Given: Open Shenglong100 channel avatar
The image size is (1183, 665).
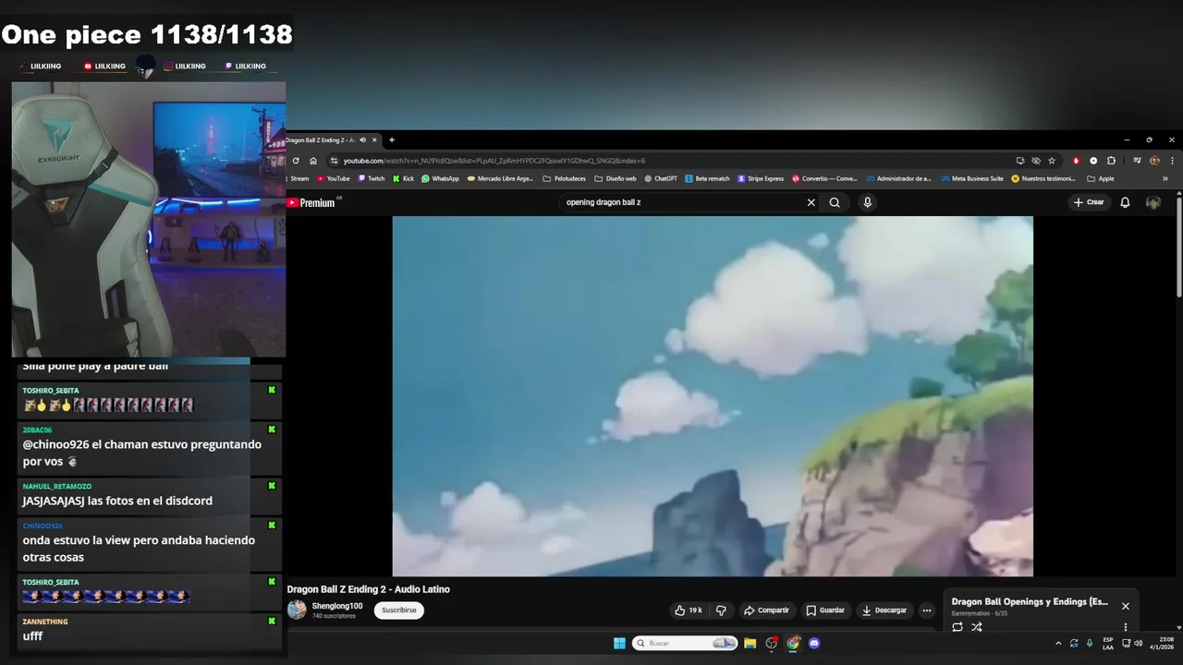Looking at the screenshot, I should tap(297, 610).
